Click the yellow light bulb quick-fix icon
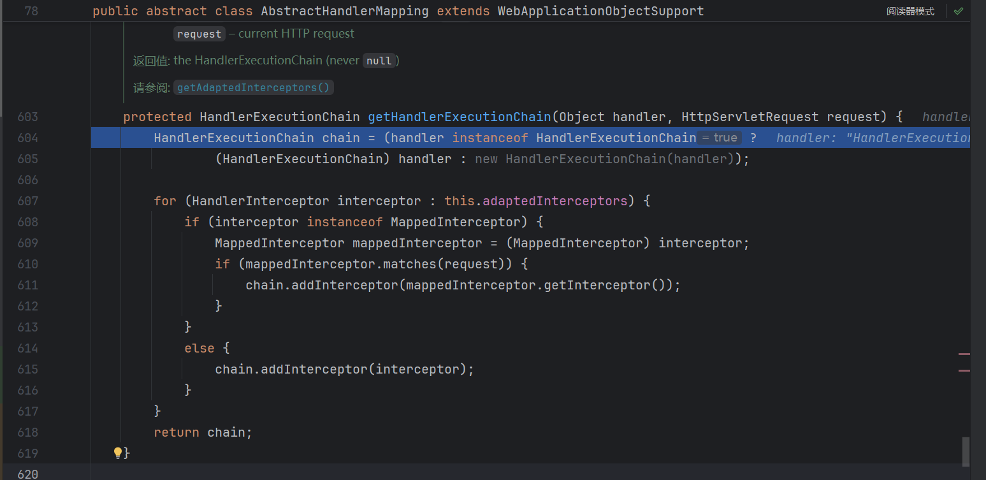 click(x=118, y=453)
